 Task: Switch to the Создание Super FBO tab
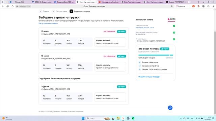tap(64, 2)
